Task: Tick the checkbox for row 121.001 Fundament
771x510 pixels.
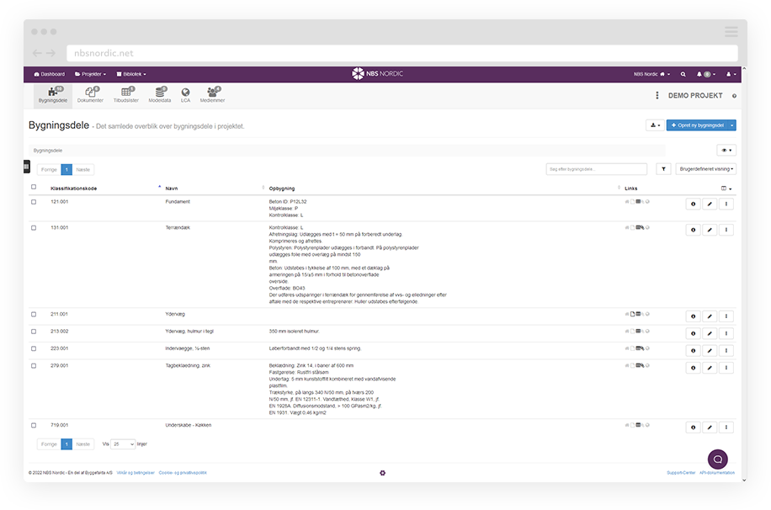Action: 34,202
